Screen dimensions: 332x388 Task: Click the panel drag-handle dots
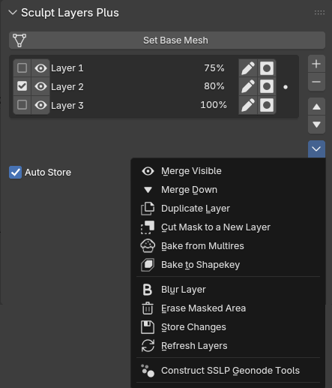319,13
